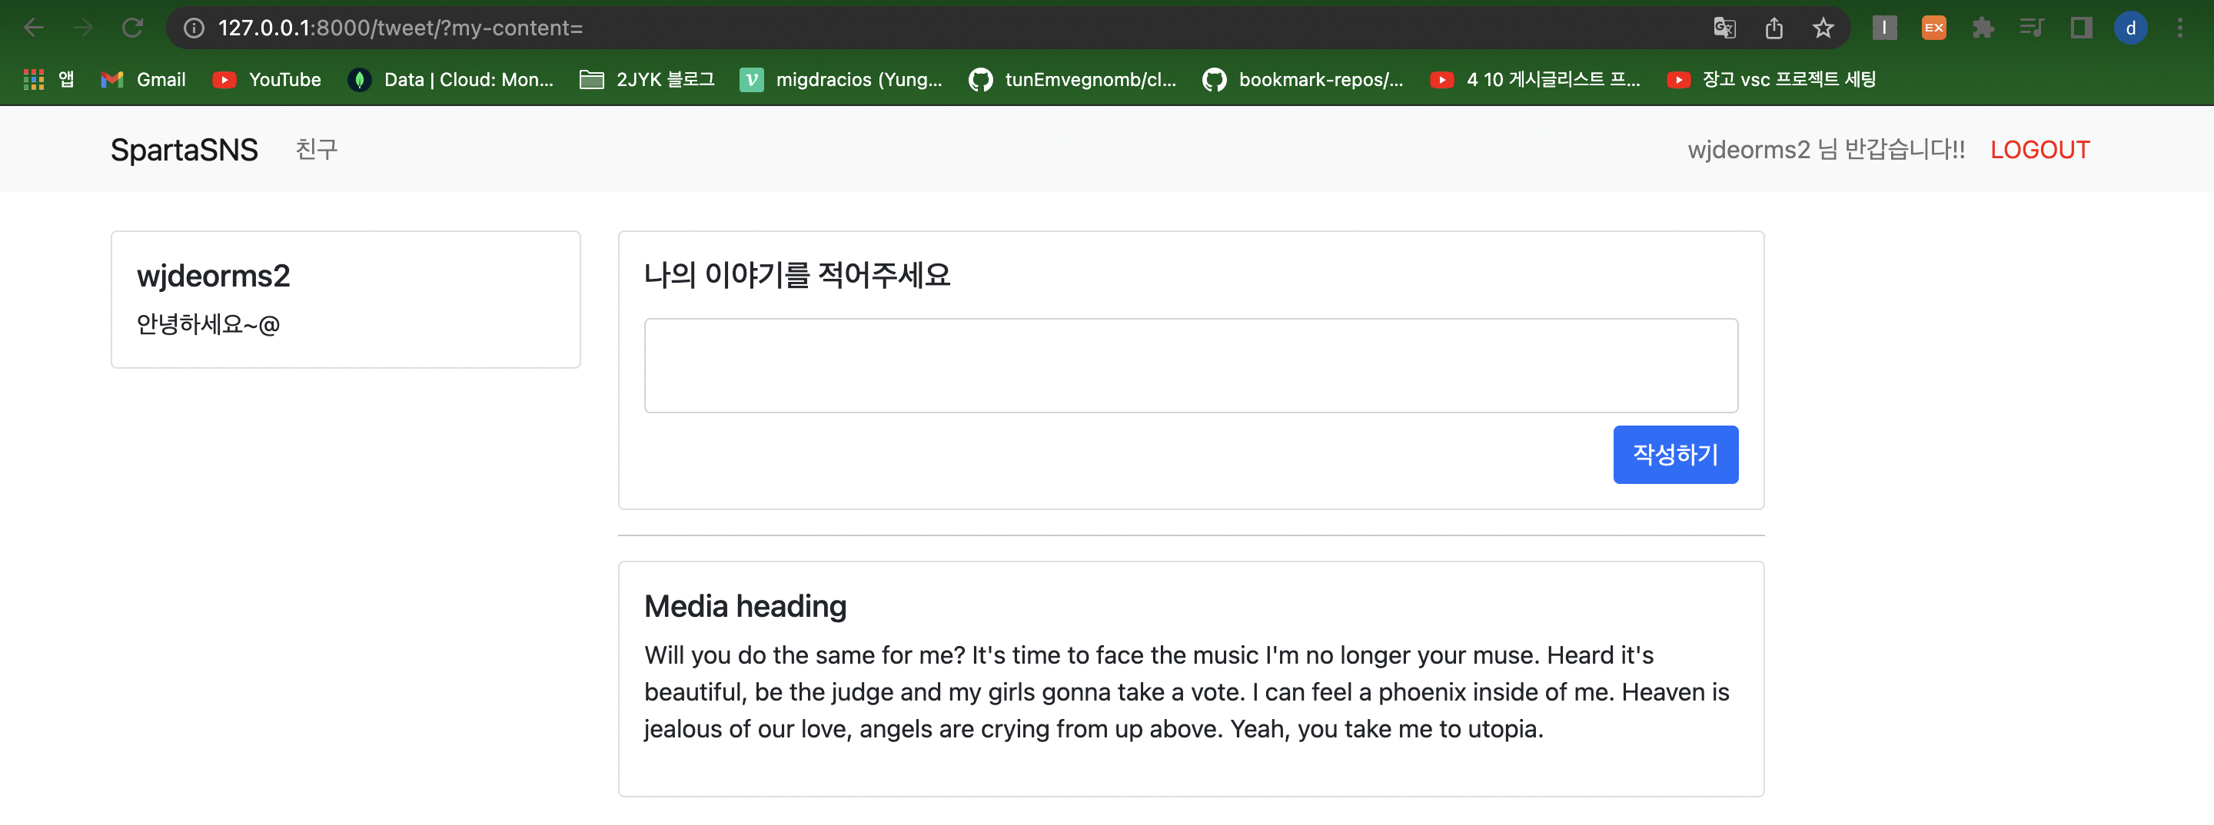This screenshot has height=825, width=2214.
Task: Click the Media heading post title
Action: point(745,606)
